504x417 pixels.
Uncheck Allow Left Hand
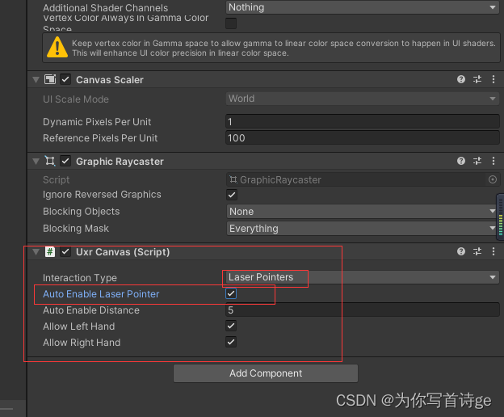click(231, 326)
